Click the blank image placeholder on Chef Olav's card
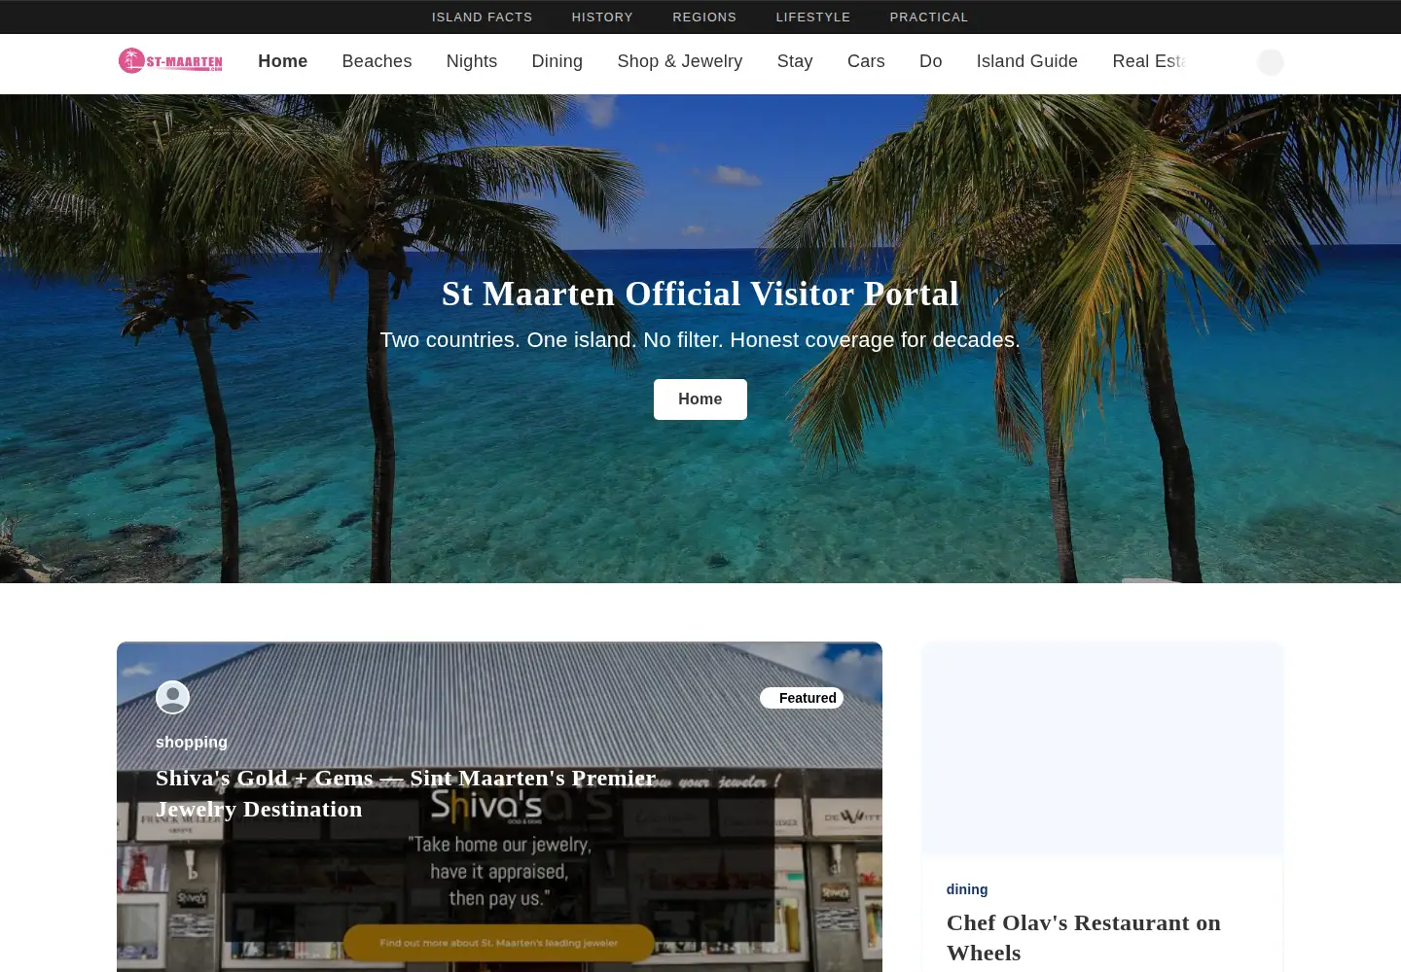Viewport: 1401px width, 972px height. point(1102,749)
